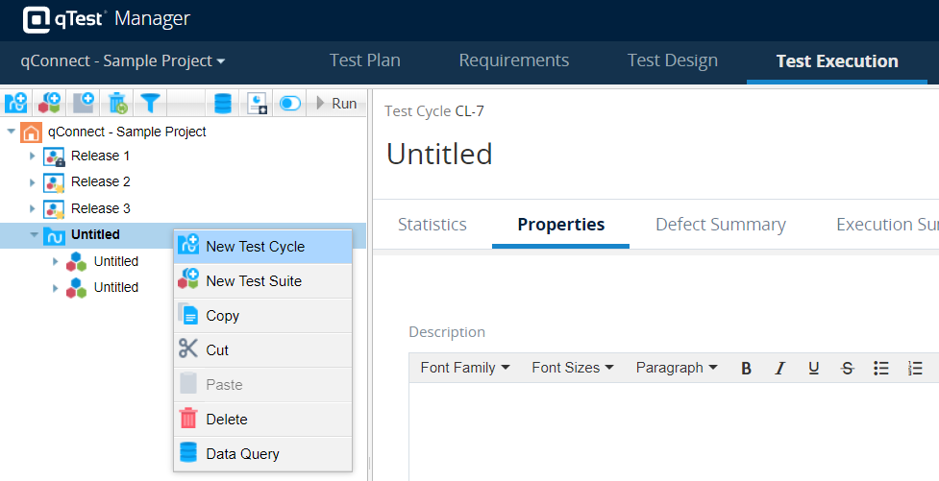Select Release 3 in the tree
The image size is (939, 481).
point(101,208)
